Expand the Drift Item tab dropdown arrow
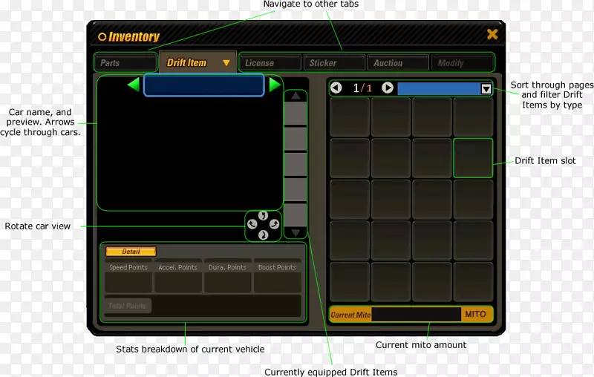Viewport: 594px width, 377px height. (x=226, y=63)
